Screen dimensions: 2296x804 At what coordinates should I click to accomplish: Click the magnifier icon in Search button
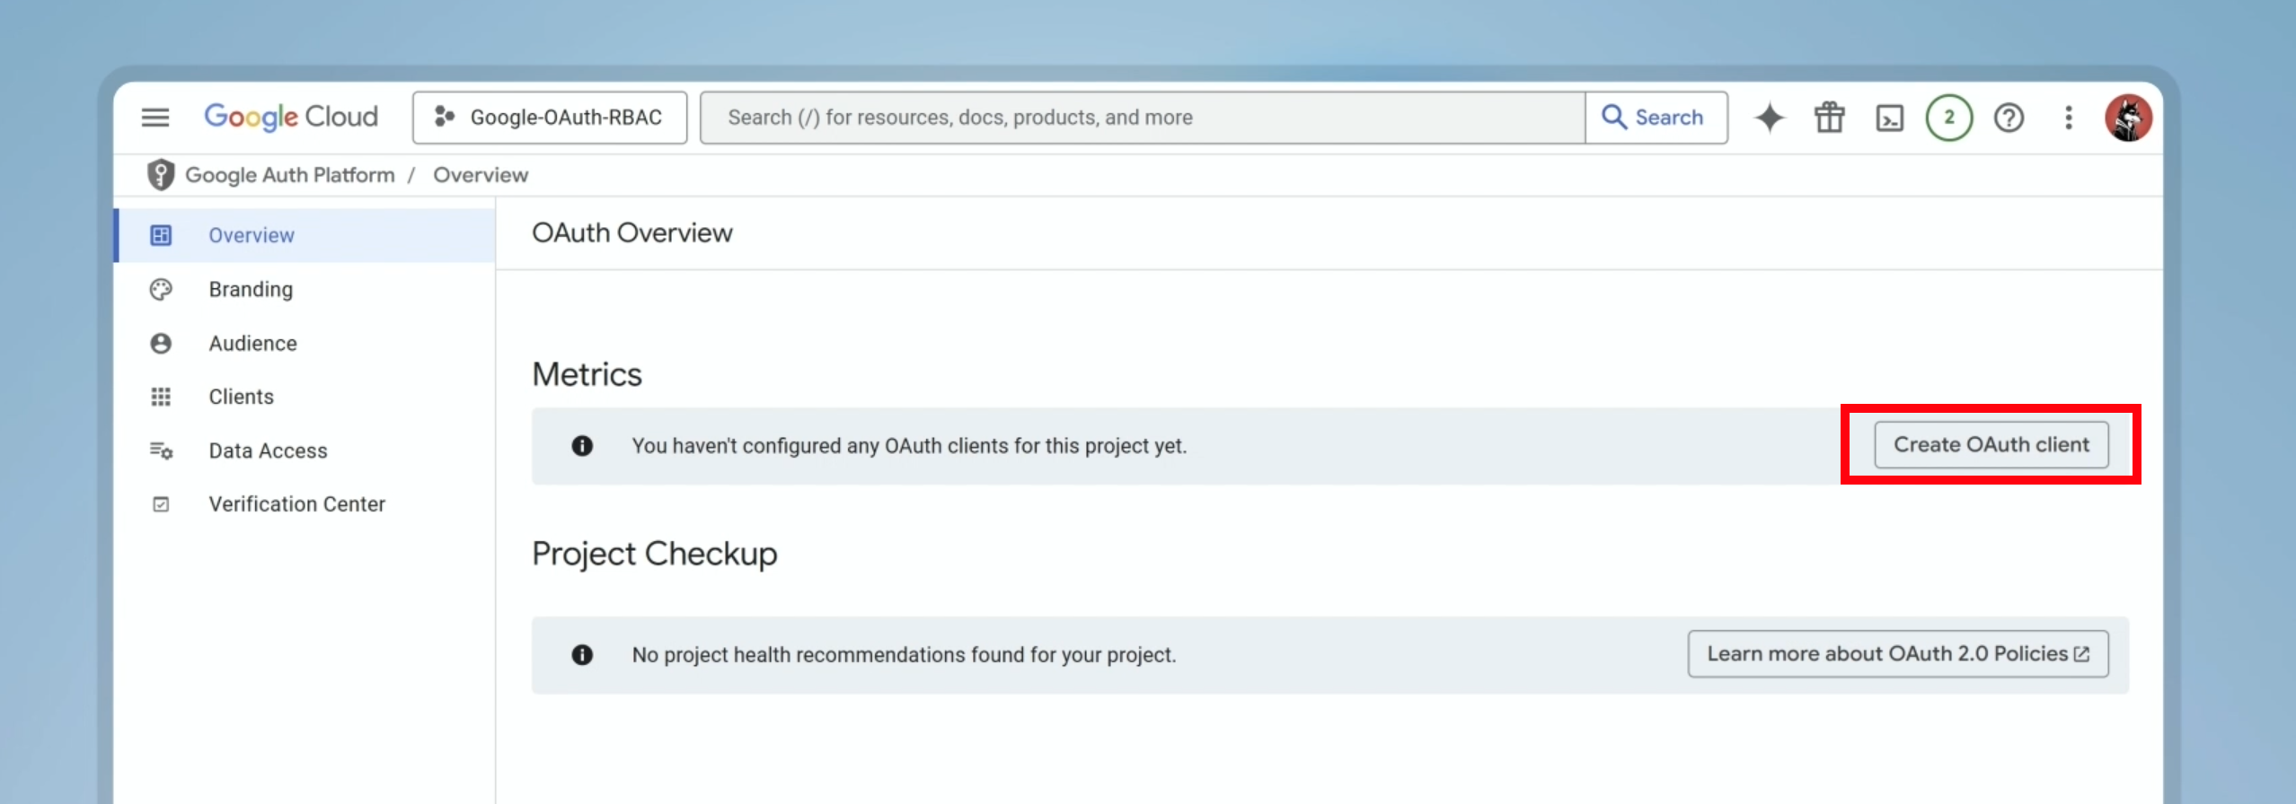click(x=1614, y=118)
